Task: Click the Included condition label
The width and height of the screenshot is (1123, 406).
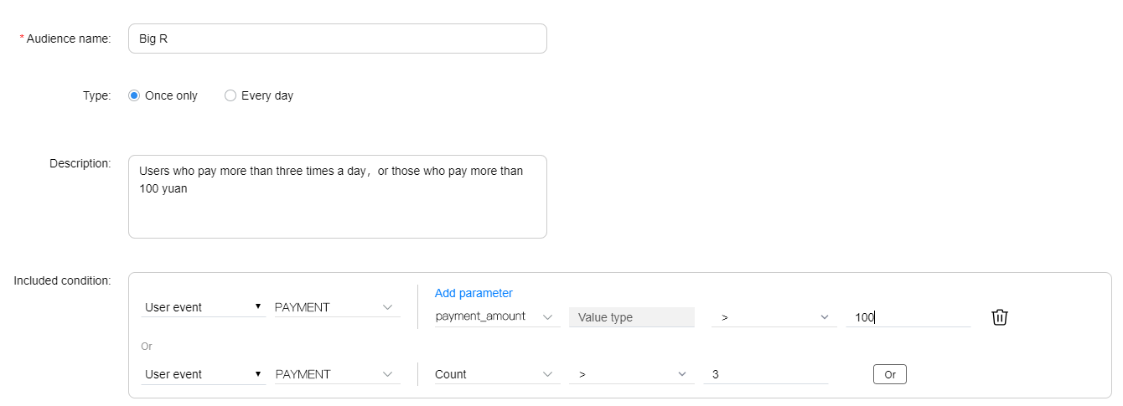Action: click(x=62, y=280)
